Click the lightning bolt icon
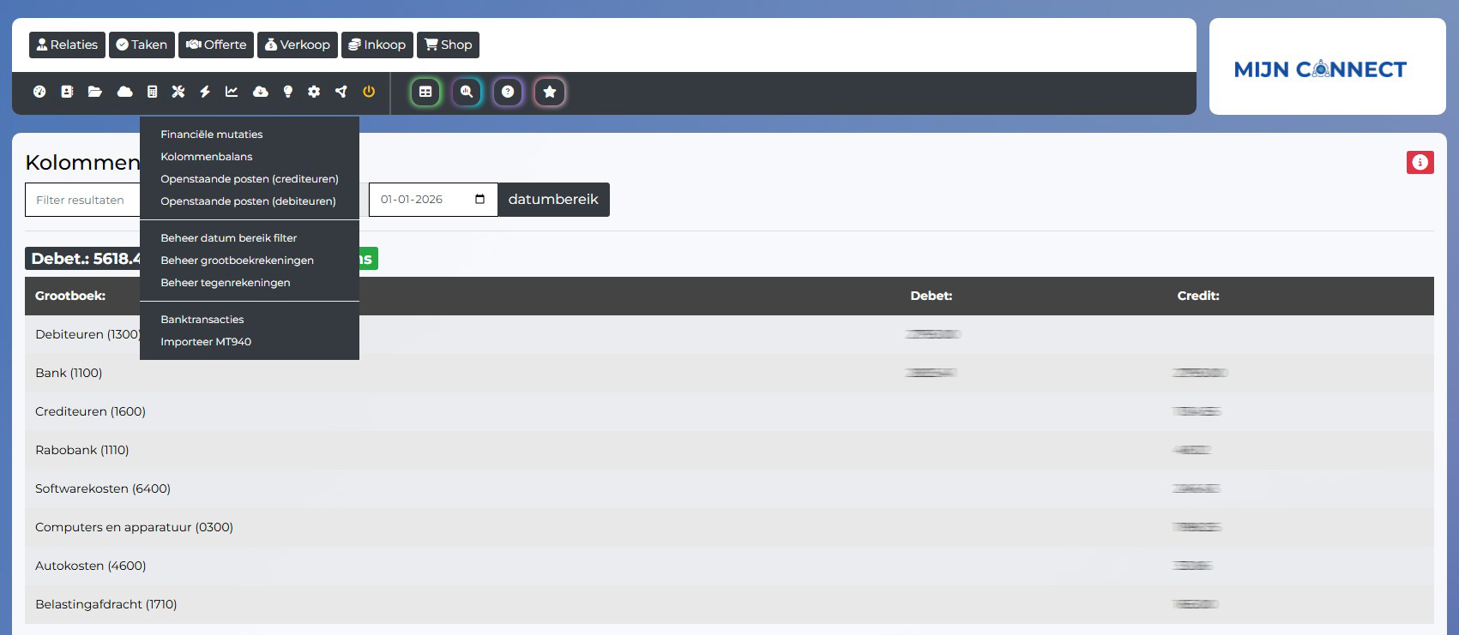1459x635 pixels. (205, 92)
